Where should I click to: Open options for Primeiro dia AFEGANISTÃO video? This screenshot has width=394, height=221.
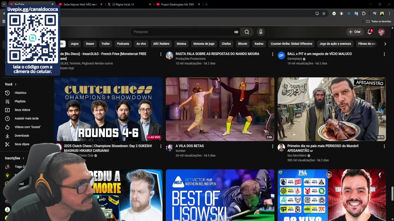(384, 146)
